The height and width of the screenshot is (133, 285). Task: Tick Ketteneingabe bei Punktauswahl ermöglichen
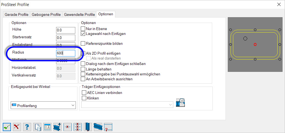[83, 74]
